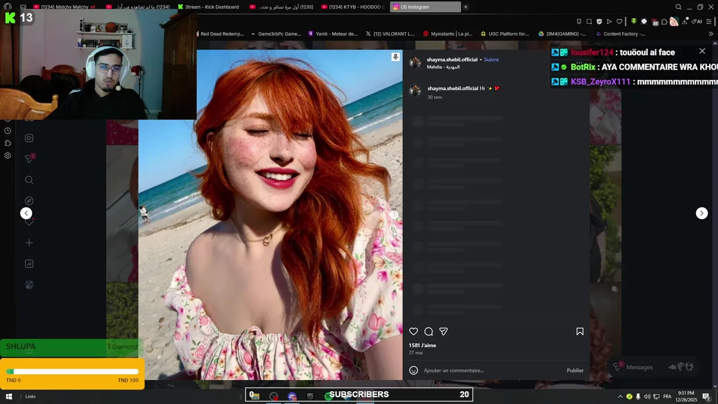Open browser downloads icon
Image resolution: width=718 pixels, height=404 pixels.
[x=685, y=21]
